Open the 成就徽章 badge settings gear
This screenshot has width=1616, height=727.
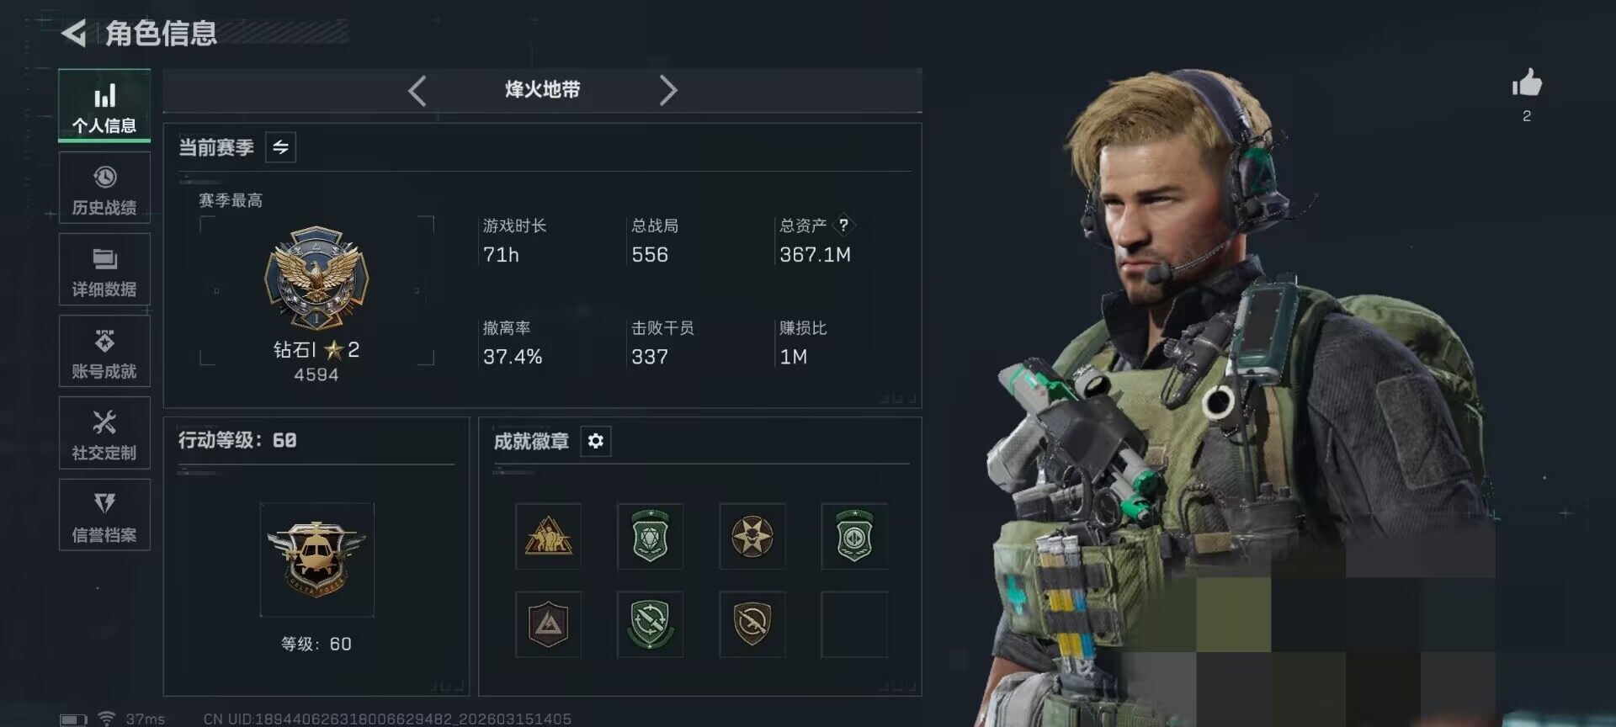[x=595, y=441]
